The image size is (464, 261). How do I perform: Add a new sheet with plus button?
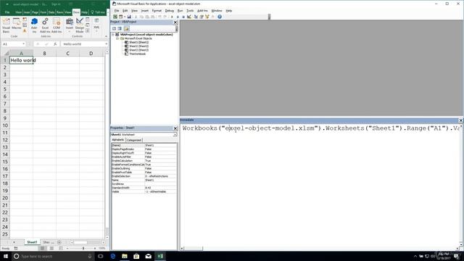(59, 242)
